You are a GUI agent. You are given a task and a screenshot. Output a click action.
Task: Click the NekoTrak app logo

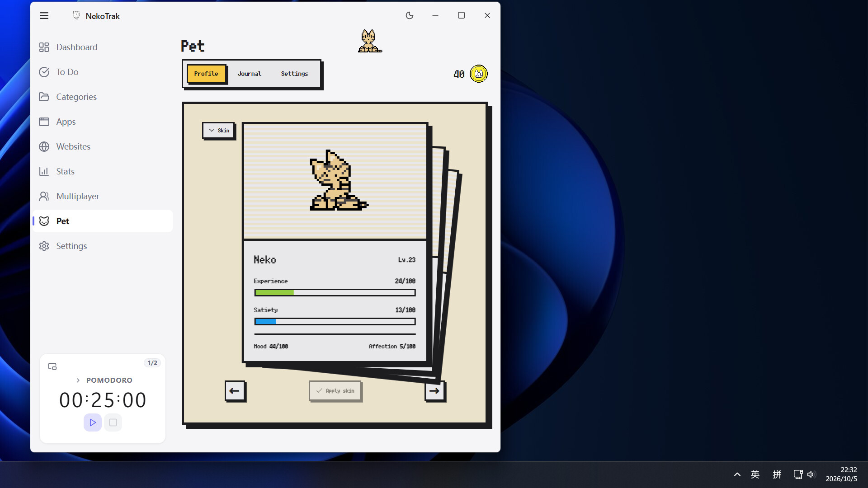[x=76, y=16]
